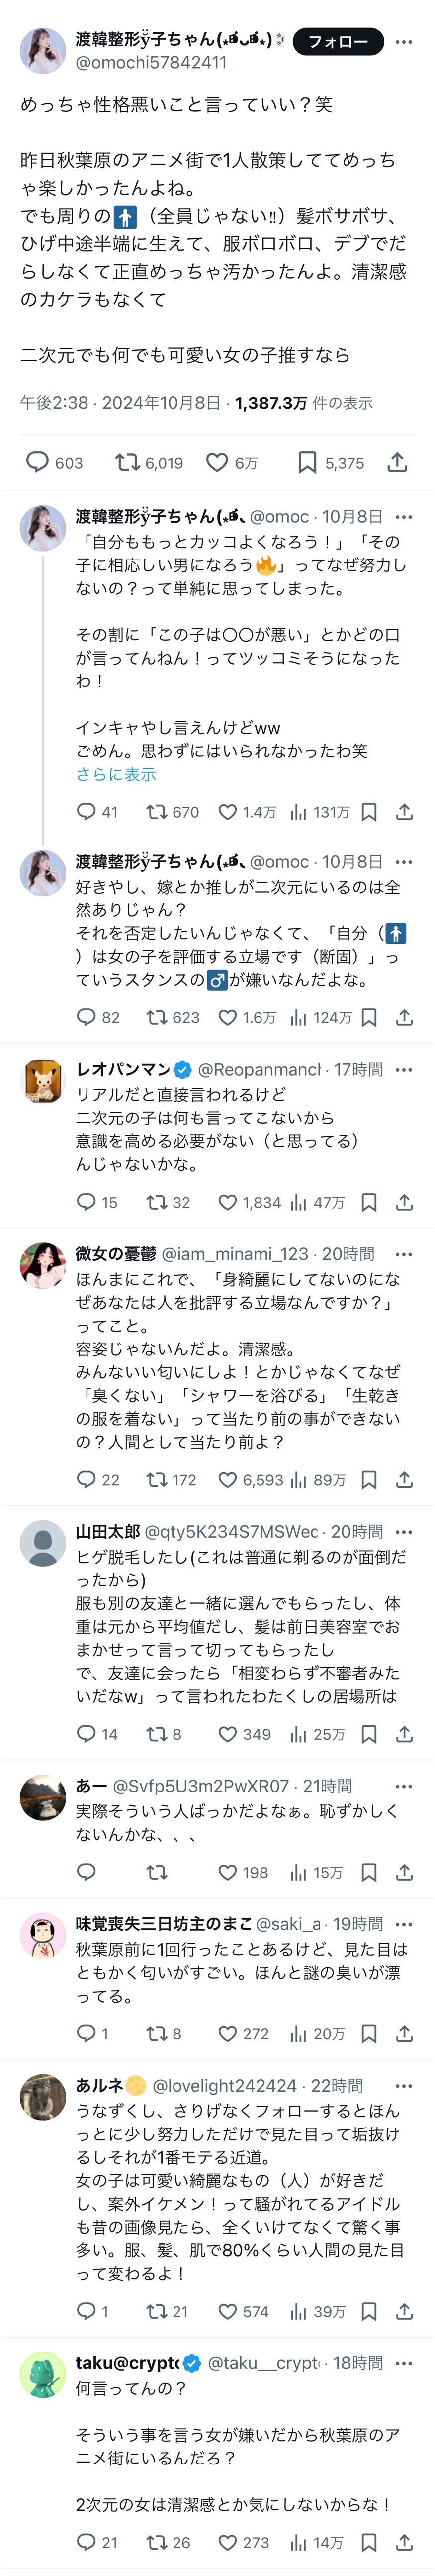Viewport: 435px width, 2576px height.
Task: Open more options menu on main post
Action: pos(403,42)
